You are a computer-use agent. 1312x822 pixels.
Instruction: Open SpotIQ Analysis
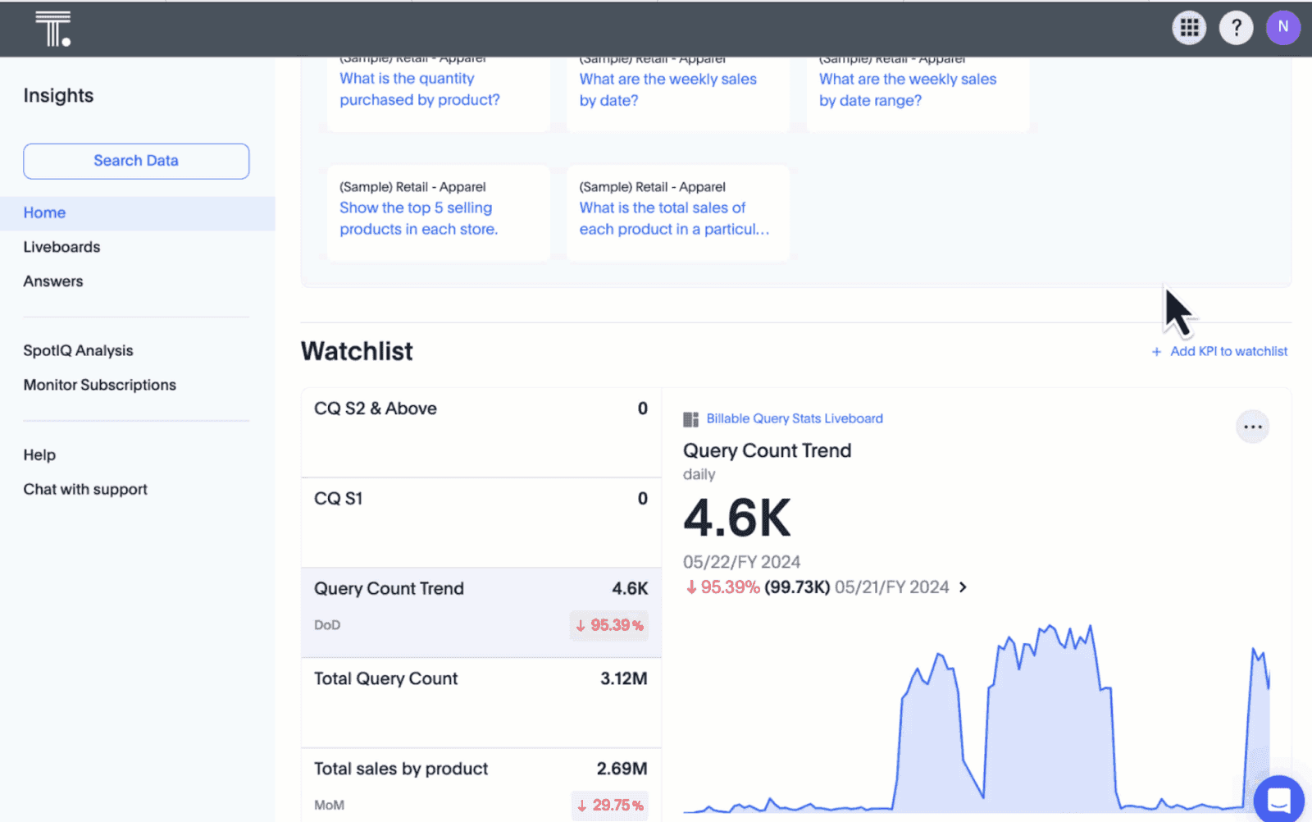[x=78, y=350]
